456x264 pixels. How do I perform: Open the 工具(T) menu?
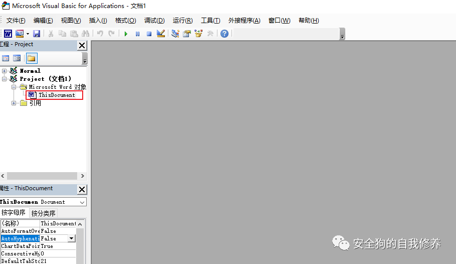pyautogui.click(x=210, y=21)
